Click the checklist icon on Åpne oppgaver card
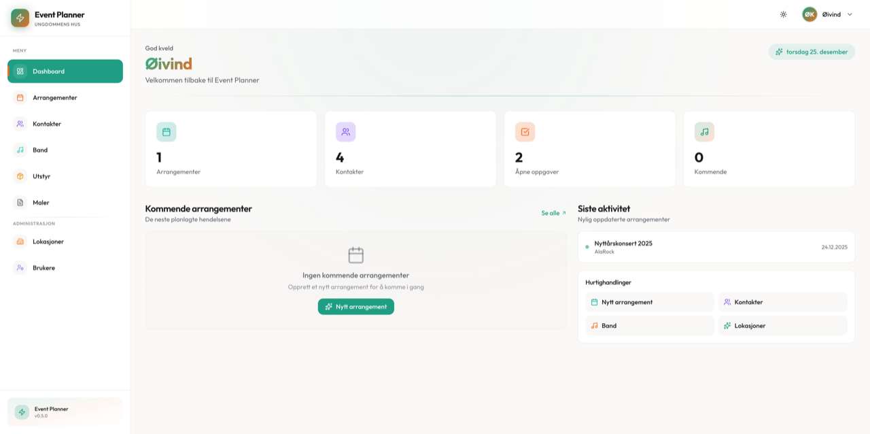Image resolution: width=870 pixels, height=434 pixels. point(525,131)
